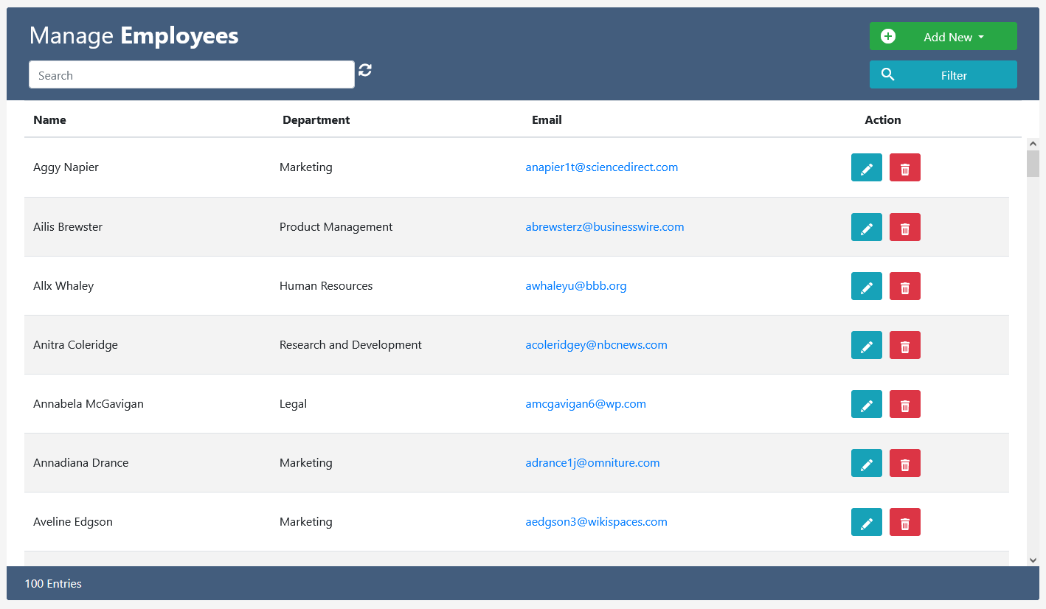Click the scroll down arrow on table scrollbar
The width and height of the screenshot is (1046, 609).
tap(1033, 560)
